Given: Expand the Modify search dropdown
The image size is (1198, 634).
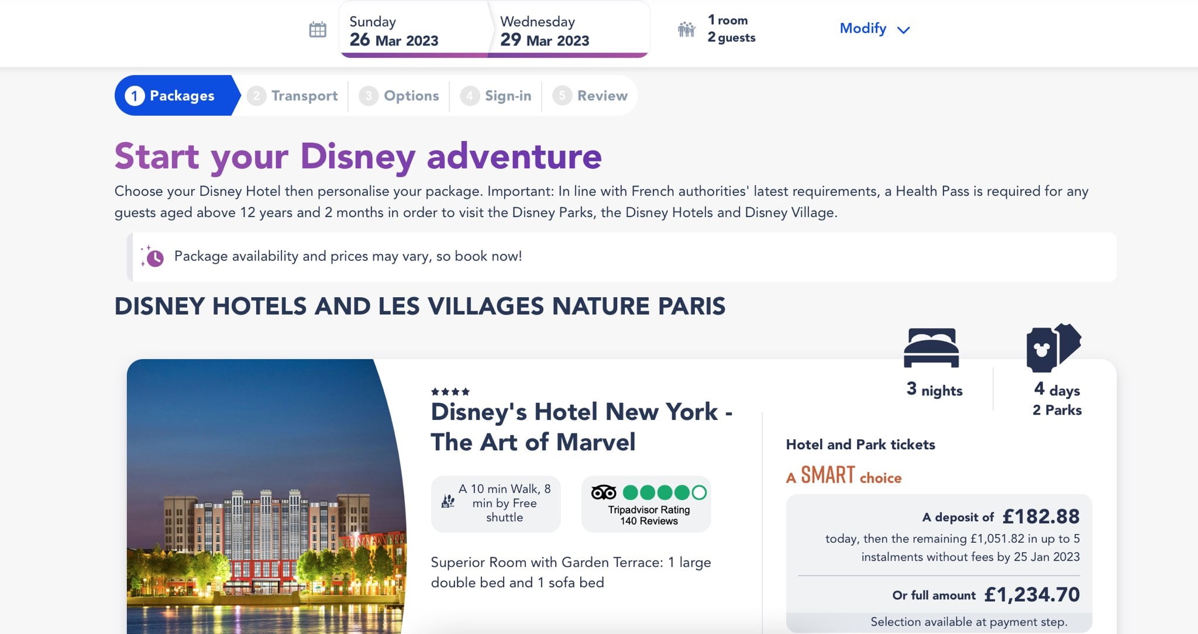Looking at the screenshot, I should [863, 29].
